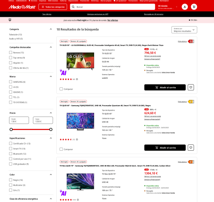The height and width of the screenshot is (202, 214).
Task: Click the alarm icon in Red night banner
Action: coord(10,20)
